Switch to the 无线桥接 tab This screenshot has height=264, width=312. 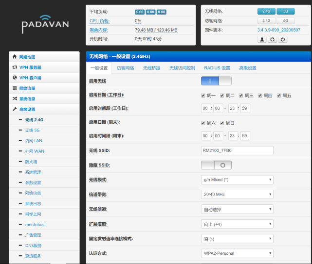(x=152, y=68)
